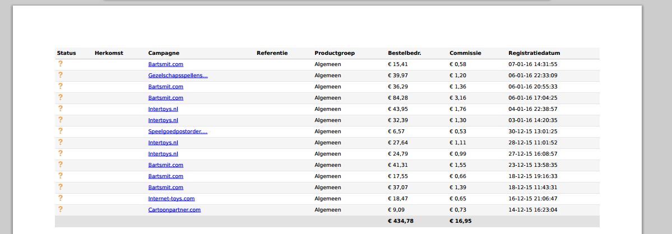The height and width of the screenshot is (234, 672).
Task: Click the Commissie column header
Action: point(465,53)
